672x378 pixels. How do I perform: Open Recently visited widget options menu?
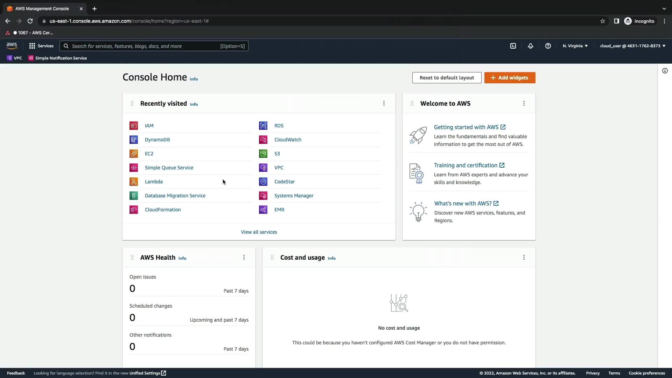tap(384, 103)
